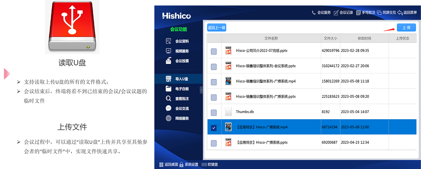The image size is (421, 169).
Task: Select the Hisco-销售培训整体系列-广播系统.mp4 file row
Action: point(266,81)
